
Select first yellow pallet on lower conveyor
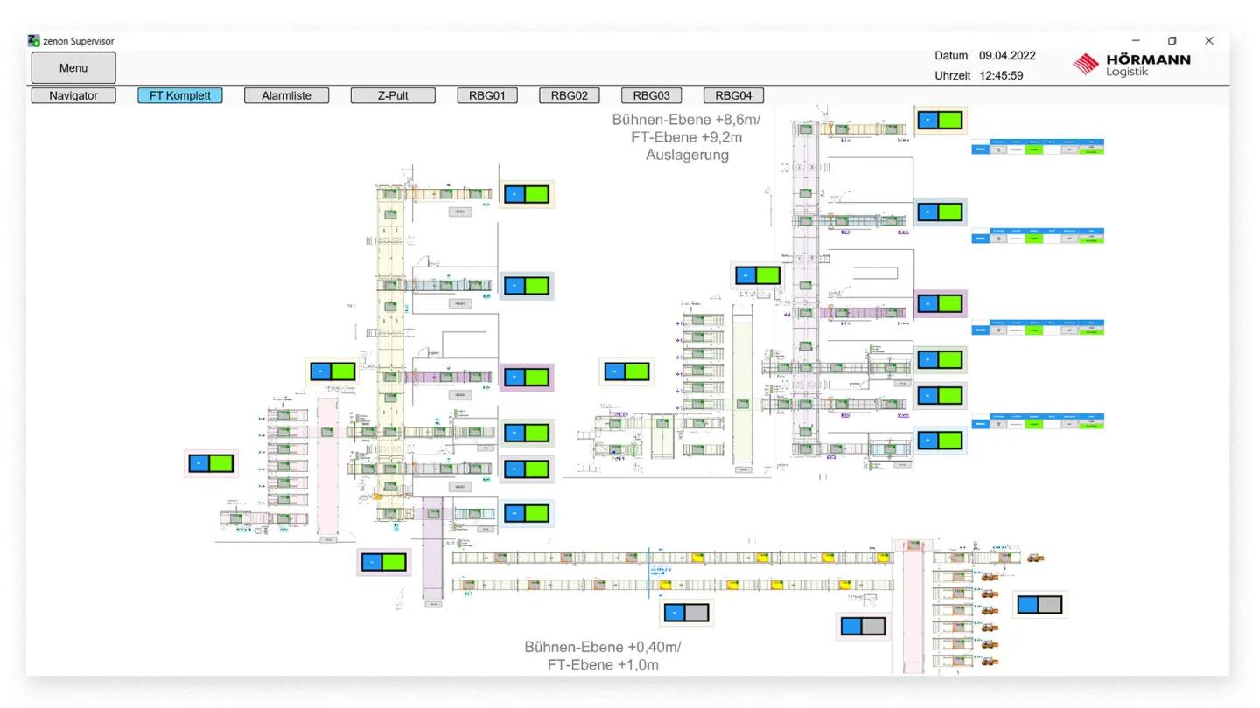click(665, 585)
